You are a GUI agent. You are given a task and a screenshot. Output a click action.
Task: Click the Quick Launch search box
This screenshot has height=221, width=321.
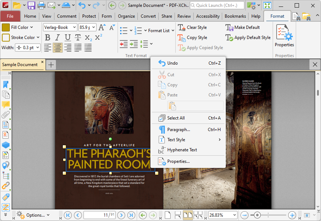point(217,5)
